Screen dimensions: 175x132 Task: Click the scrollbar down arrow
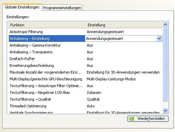tap(165, 110)
